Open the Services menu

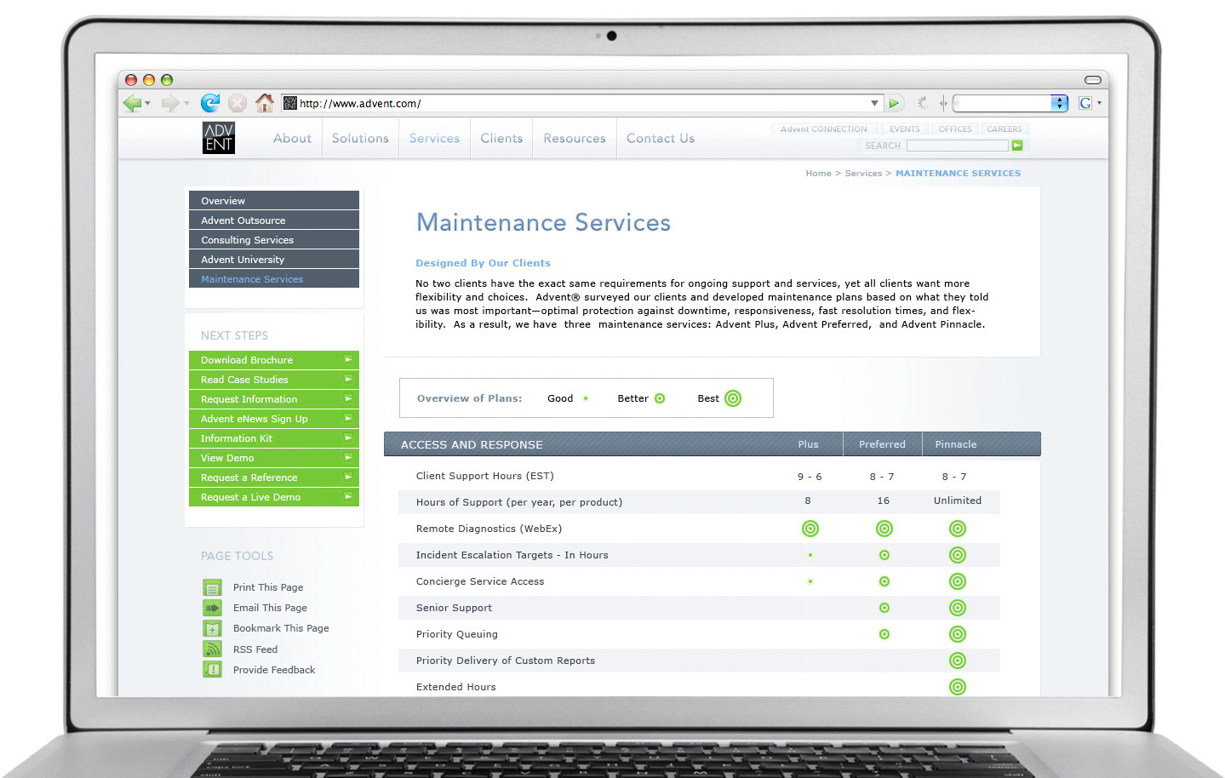(434, 138)
